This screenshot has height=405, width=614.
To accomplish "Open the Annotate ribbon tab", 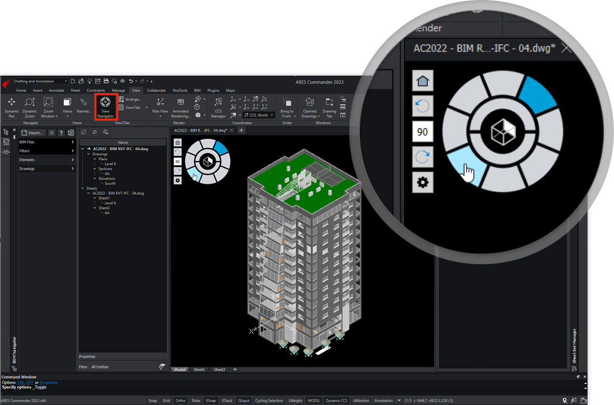I will (56, 90).
